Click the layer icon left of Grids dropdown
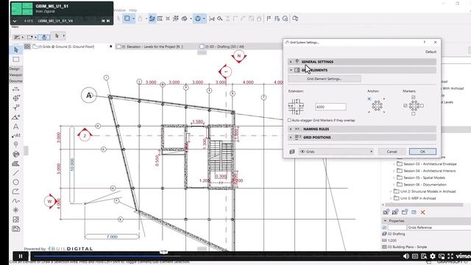This screenshot has width=471, height=265. point(292,152)
